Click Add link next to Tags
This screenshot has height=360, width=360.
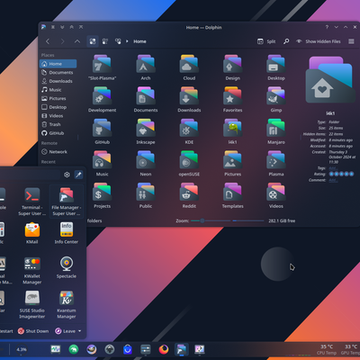[333, 168]
